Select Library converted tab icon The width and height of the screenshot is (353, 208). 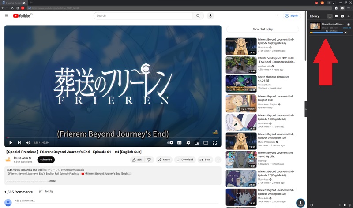[x=342, y=16]
